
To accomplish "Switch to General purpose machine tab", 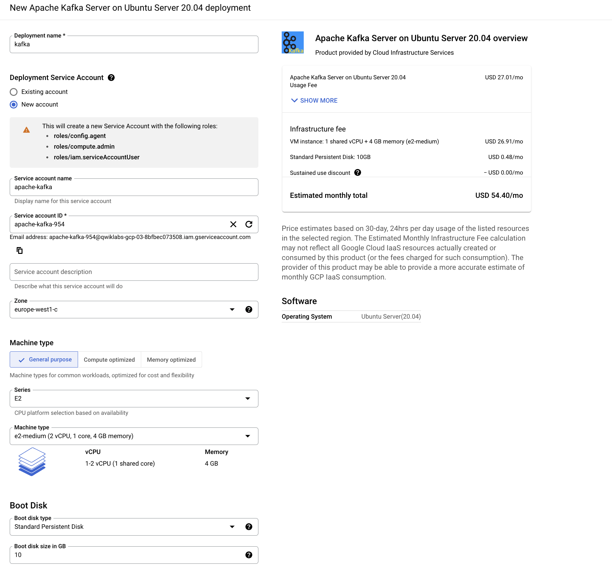I will tap(44, 359).
